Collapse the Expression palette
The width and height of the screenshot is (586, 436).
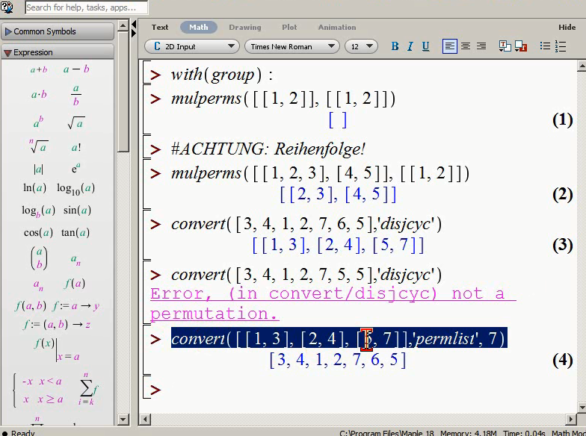coord(58,52)
